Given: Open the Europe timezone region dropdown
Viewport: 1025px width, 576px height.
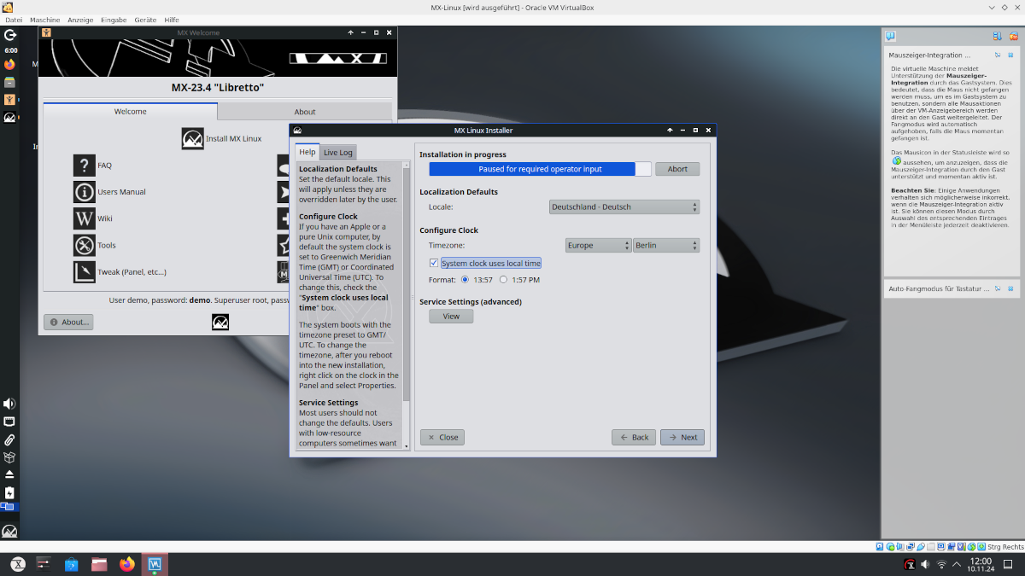Looking at the screenshot, I should click(x=599, y=245).
